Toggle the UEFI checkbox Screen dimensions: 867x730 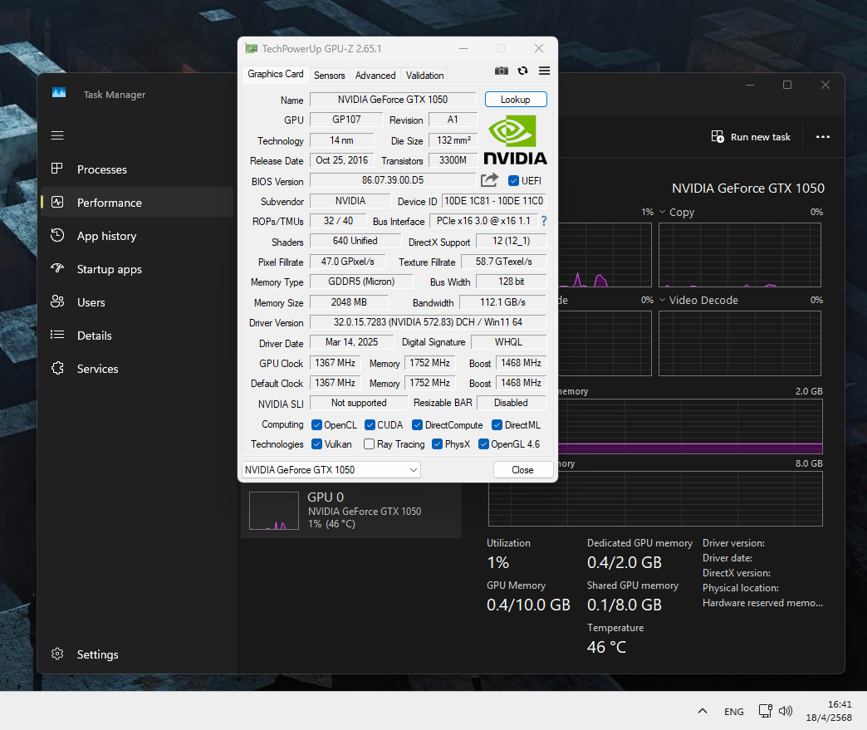click(x=514, y=181)
